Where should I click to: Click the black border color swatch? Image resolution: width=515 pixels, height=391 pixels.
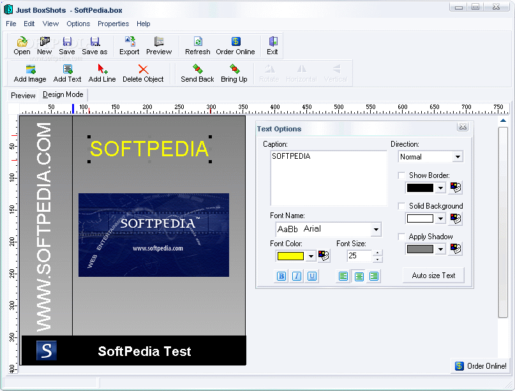pyautogui.click(x=420, y=188)
